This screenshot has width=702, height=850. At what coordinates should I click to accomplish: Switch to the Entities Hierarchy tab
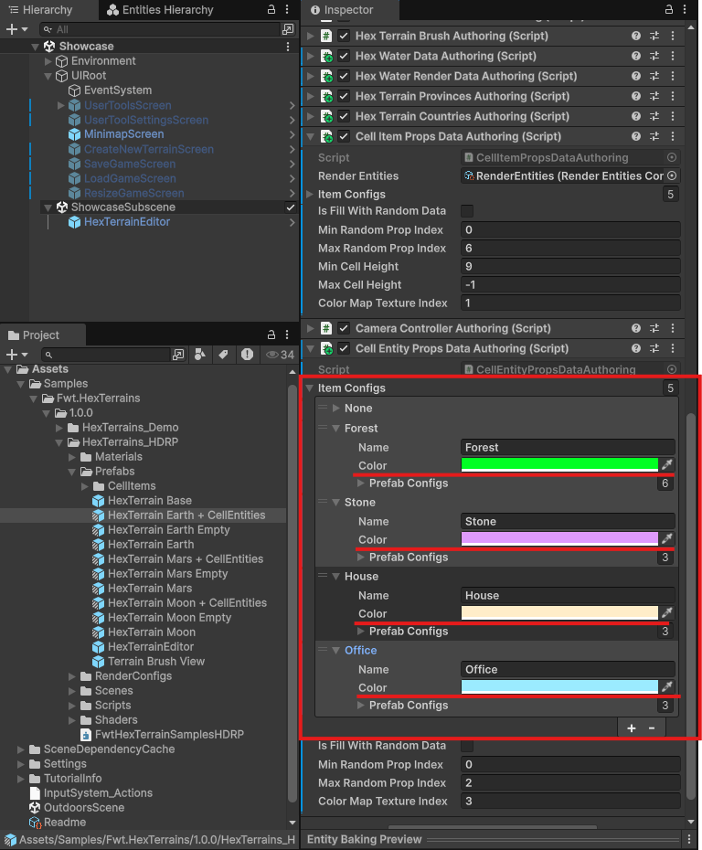pos(160,10)
